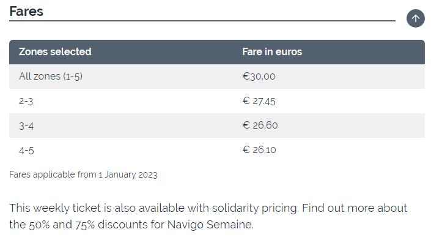Select the 2-3 zones cell
The image size is (431, 240).
tap(26, 101)
